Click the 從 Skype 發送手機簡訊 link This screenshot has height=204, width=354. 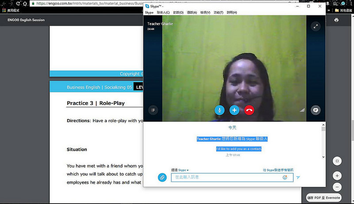click(x=278, y=170)
